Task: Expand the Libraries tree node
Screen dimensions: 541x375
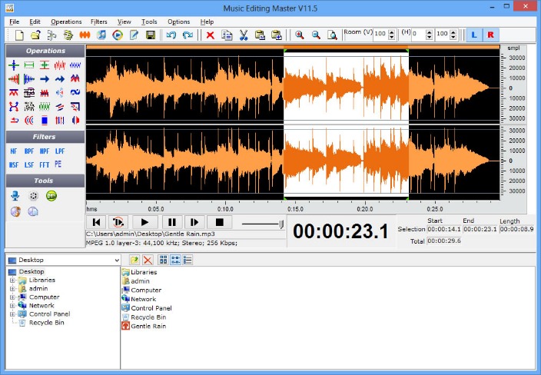Action: [x=12, y=280]
